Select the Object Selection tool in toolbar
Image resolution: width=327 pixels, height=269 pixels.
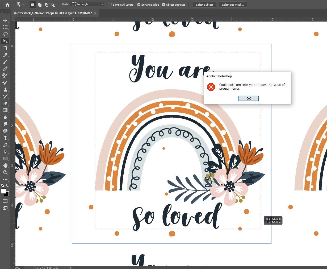(5, 41)
